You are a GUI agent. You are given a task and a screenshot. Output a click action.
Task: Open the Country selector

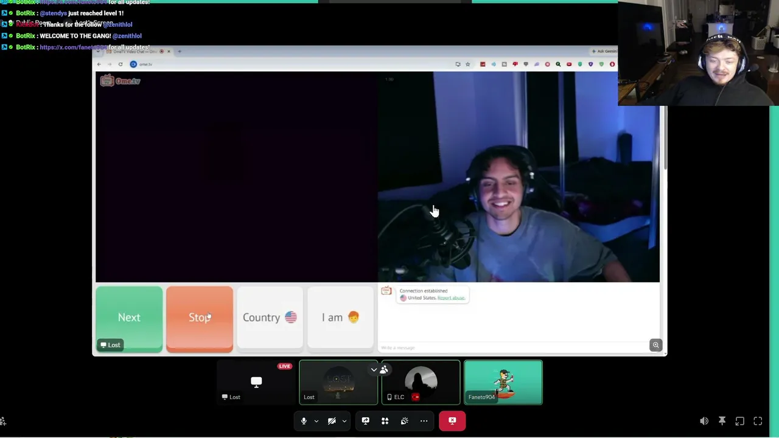pos(270,318)
